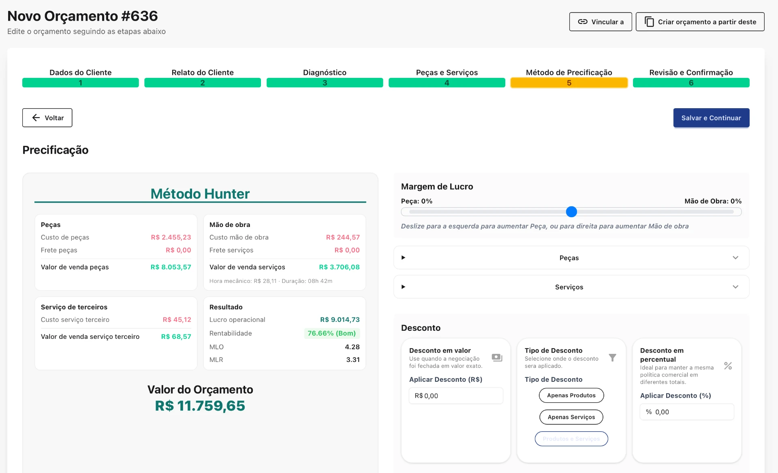Click the back arrow icon in Voltar
Image resolution: width=778 pixels, height=473 pixels.
click(36, 118)
